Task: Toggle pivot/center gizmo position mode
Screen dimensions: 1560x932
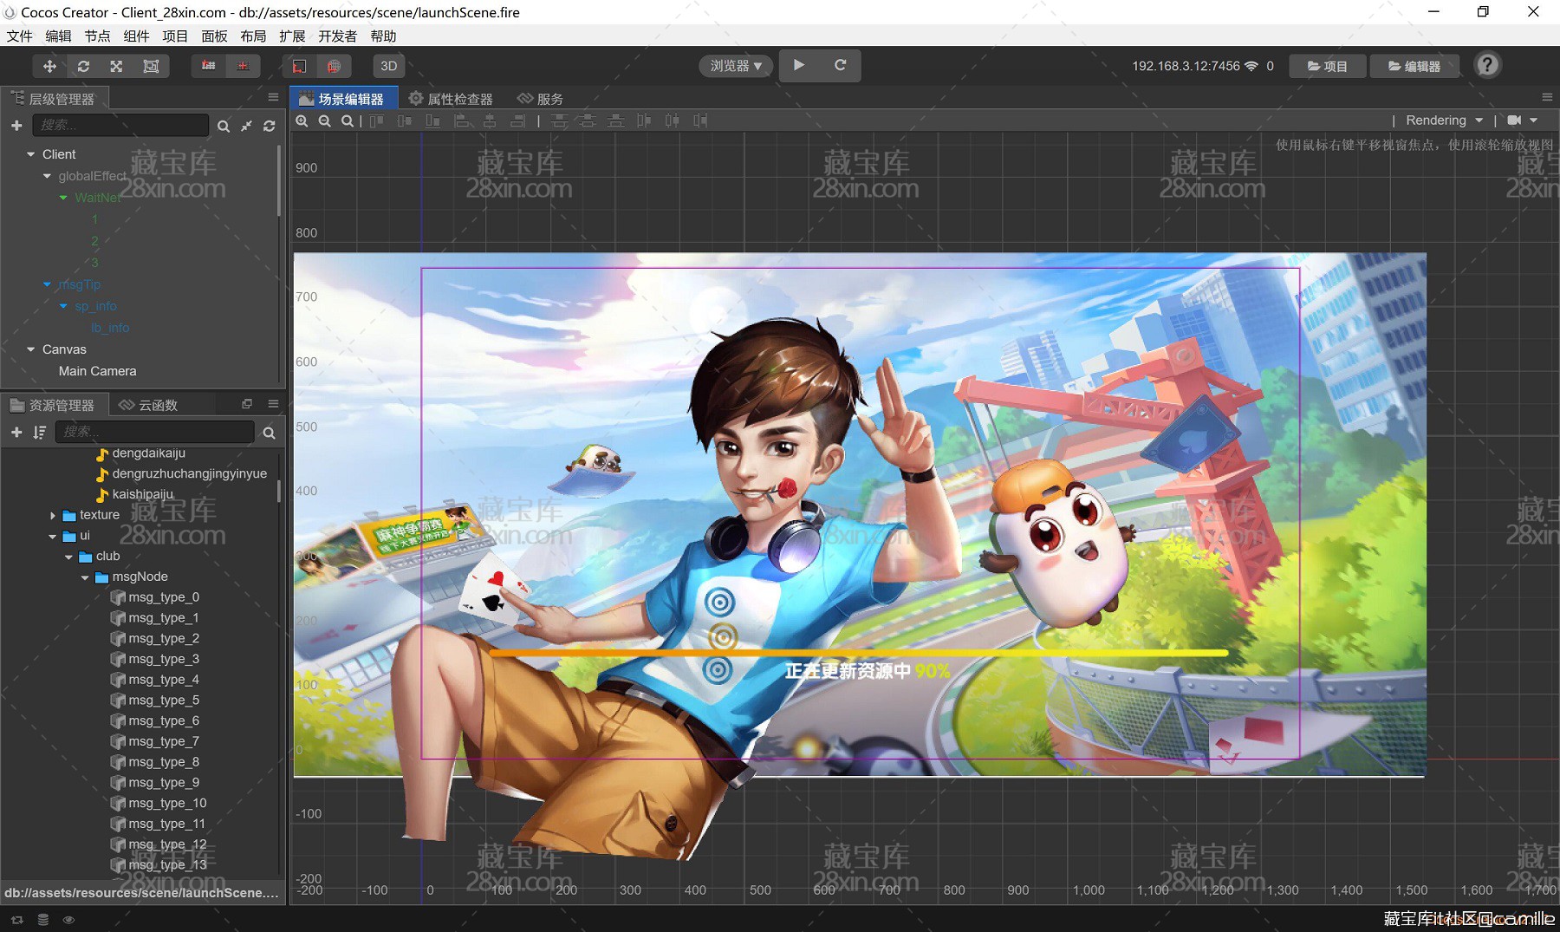Action: point(208,66)
